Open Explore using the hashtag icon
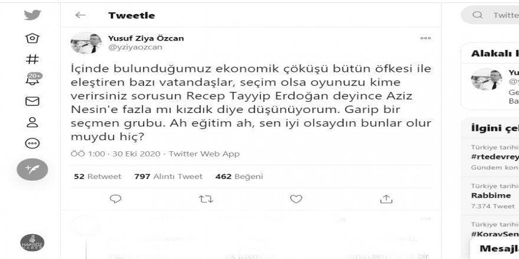 coord(32,59)
